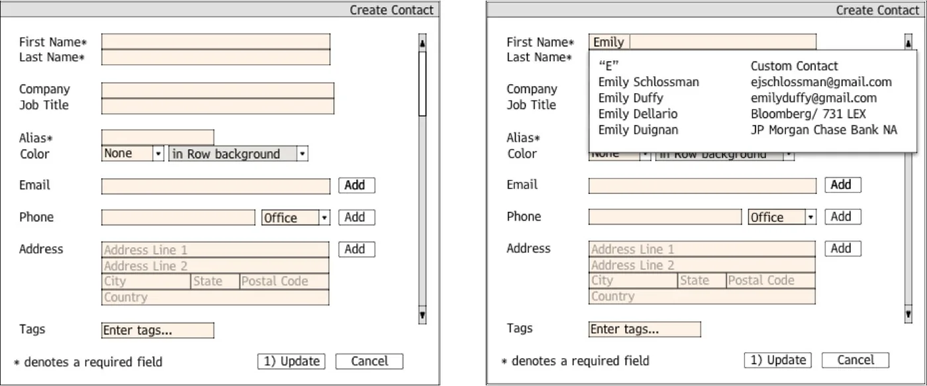Screen dimensions: 927x386
Task: Open Office phone type dropdown, left dialog
Action: (295, 218)
